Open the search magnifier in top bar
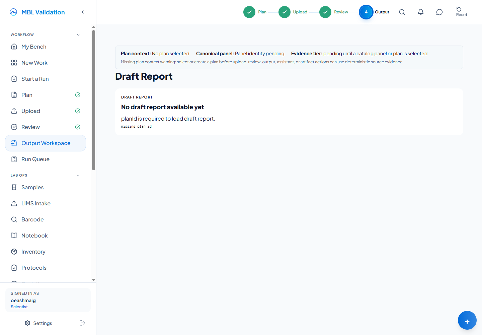This screenshot has width=482, height=335. point(402,12)
